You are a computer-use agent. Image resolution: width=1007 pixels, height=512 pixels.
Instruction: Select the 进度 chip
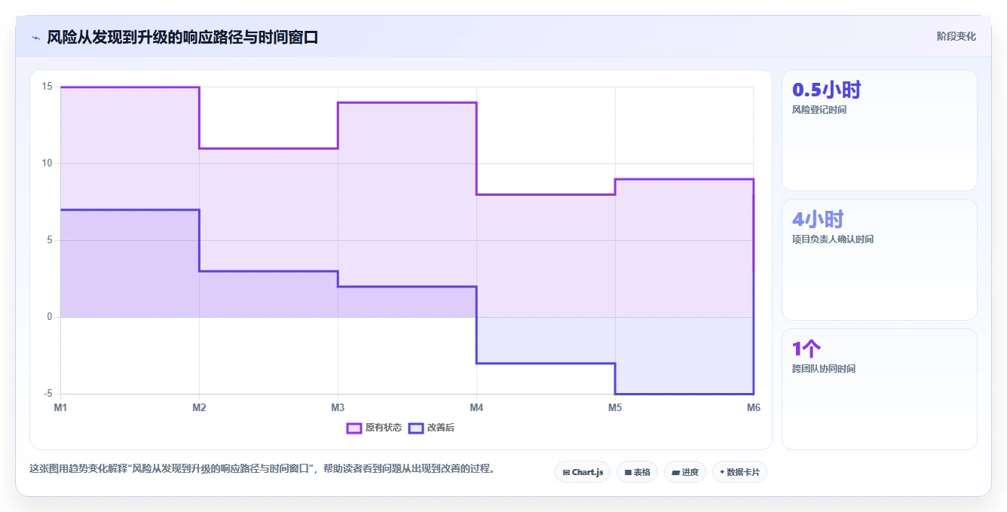684,472
